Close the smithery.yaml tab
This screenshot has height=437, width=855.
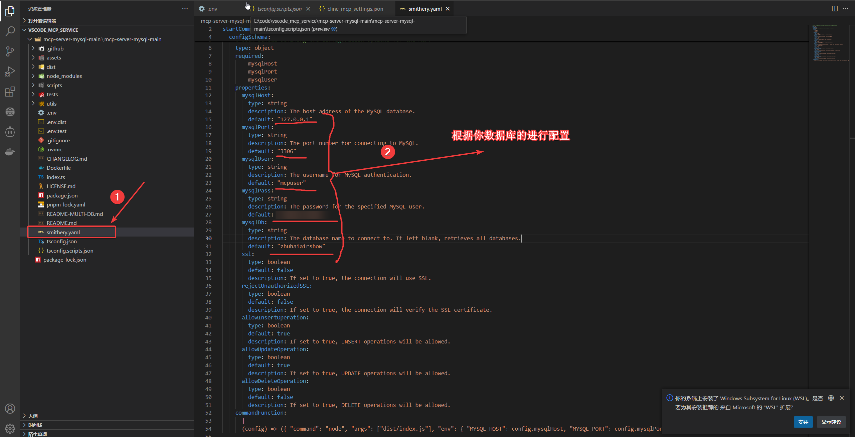pyautogui.click(x=448, y=9)
